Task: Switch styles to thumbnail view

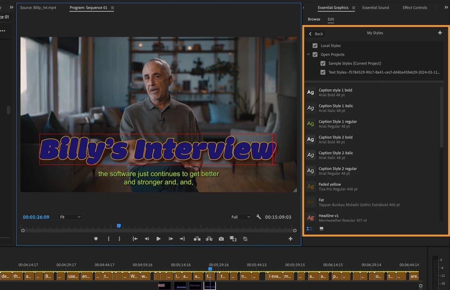Action: 321,228
